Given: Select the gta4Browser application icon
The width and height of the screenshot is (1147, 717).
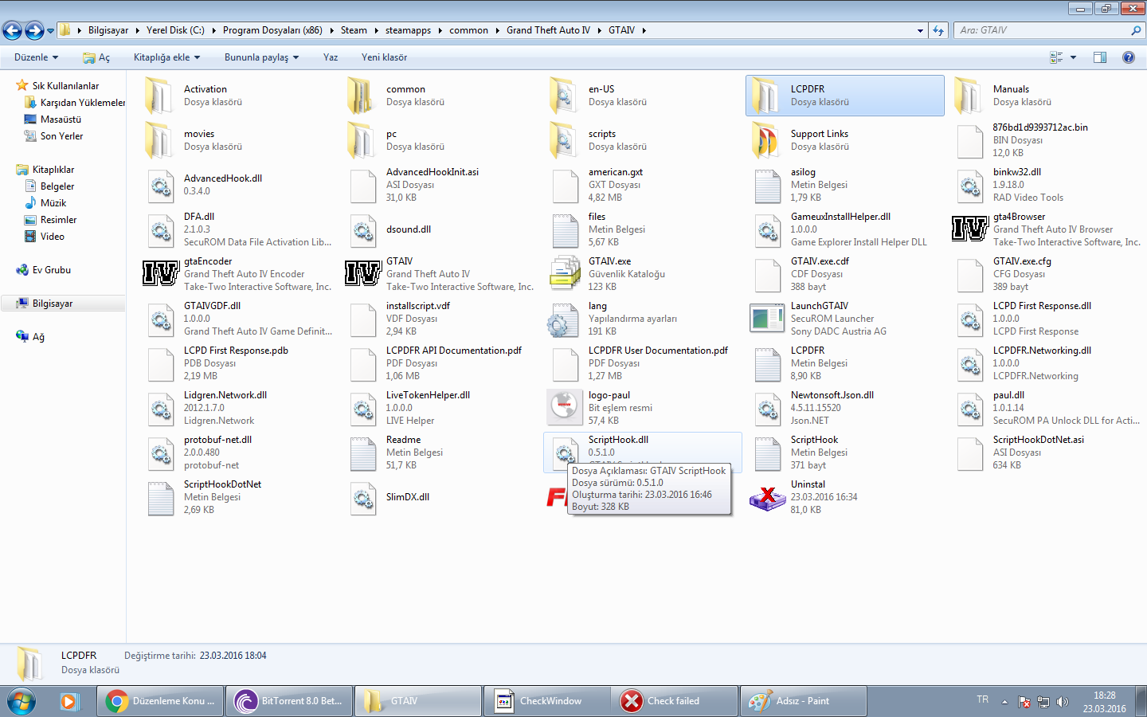Looking at the screenshot, I should click(x=970, y=229).
